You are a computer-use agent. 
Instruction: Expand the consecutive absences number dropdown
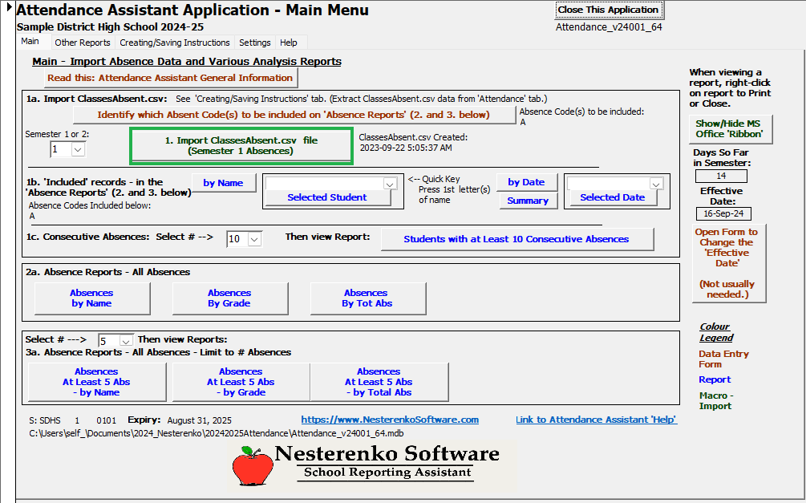255,239
